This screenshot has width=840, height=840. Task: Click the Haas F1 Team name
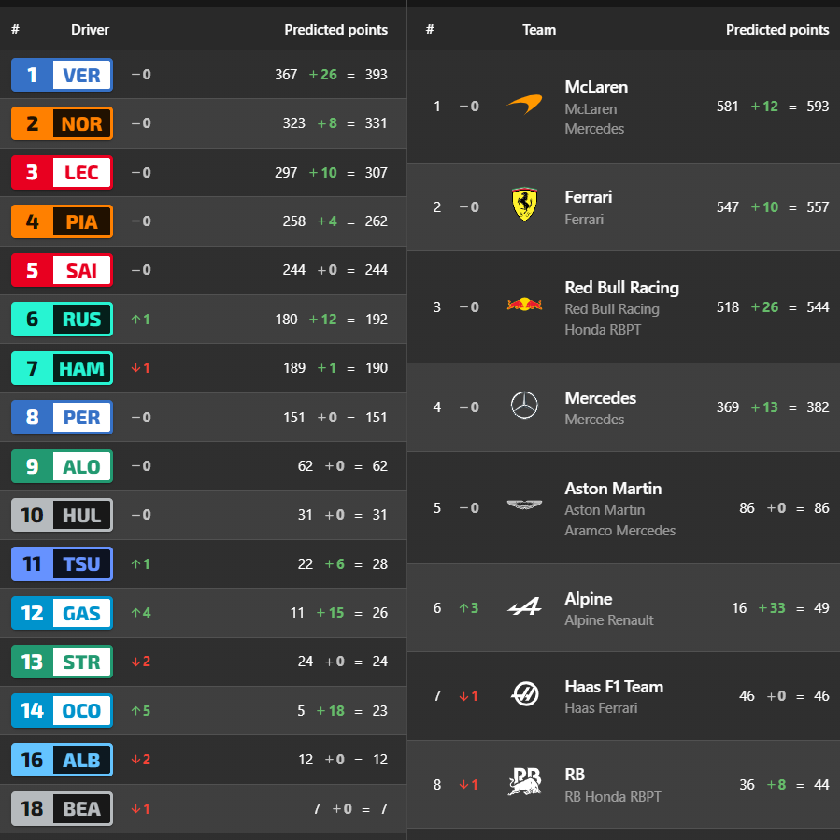[x=614, y=687]
